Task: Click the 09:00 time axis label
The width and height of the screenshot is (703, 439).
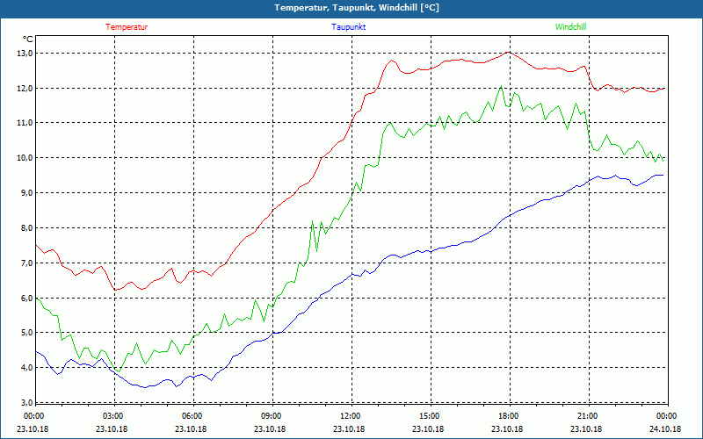Action: [x=271, y=416]
